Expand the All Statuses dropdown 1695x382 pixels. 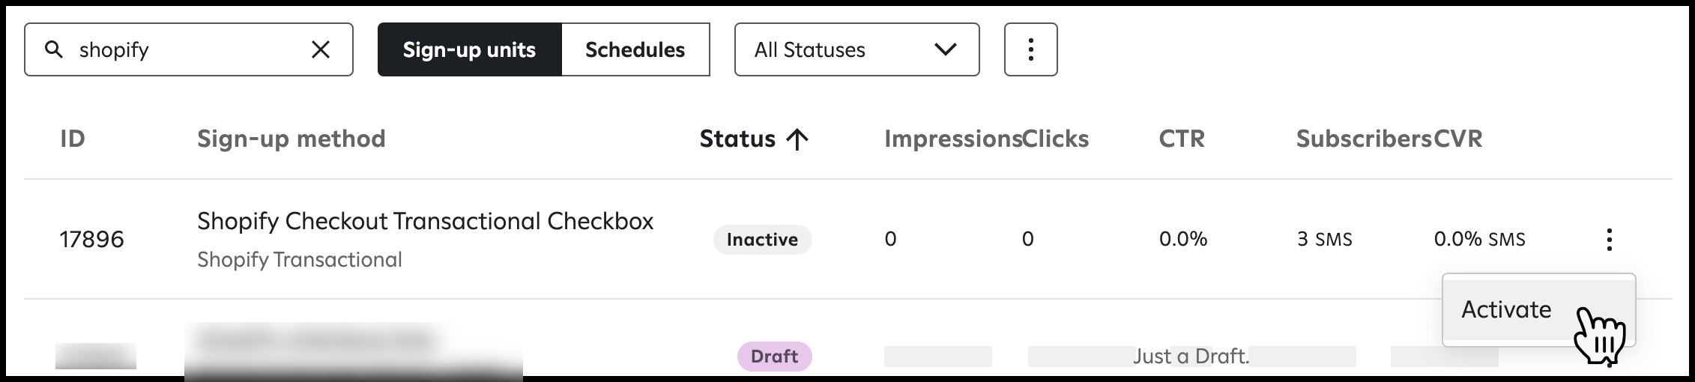(x=856, y=49)
